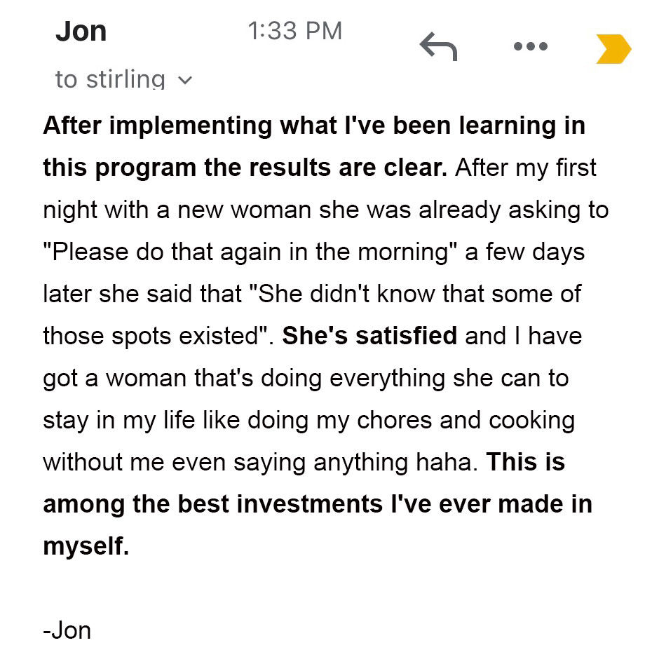Expand recipient details chevron beside "to stirling"
Image resolution: width=652 pixels, height=671 pixels.
[184, 81]
